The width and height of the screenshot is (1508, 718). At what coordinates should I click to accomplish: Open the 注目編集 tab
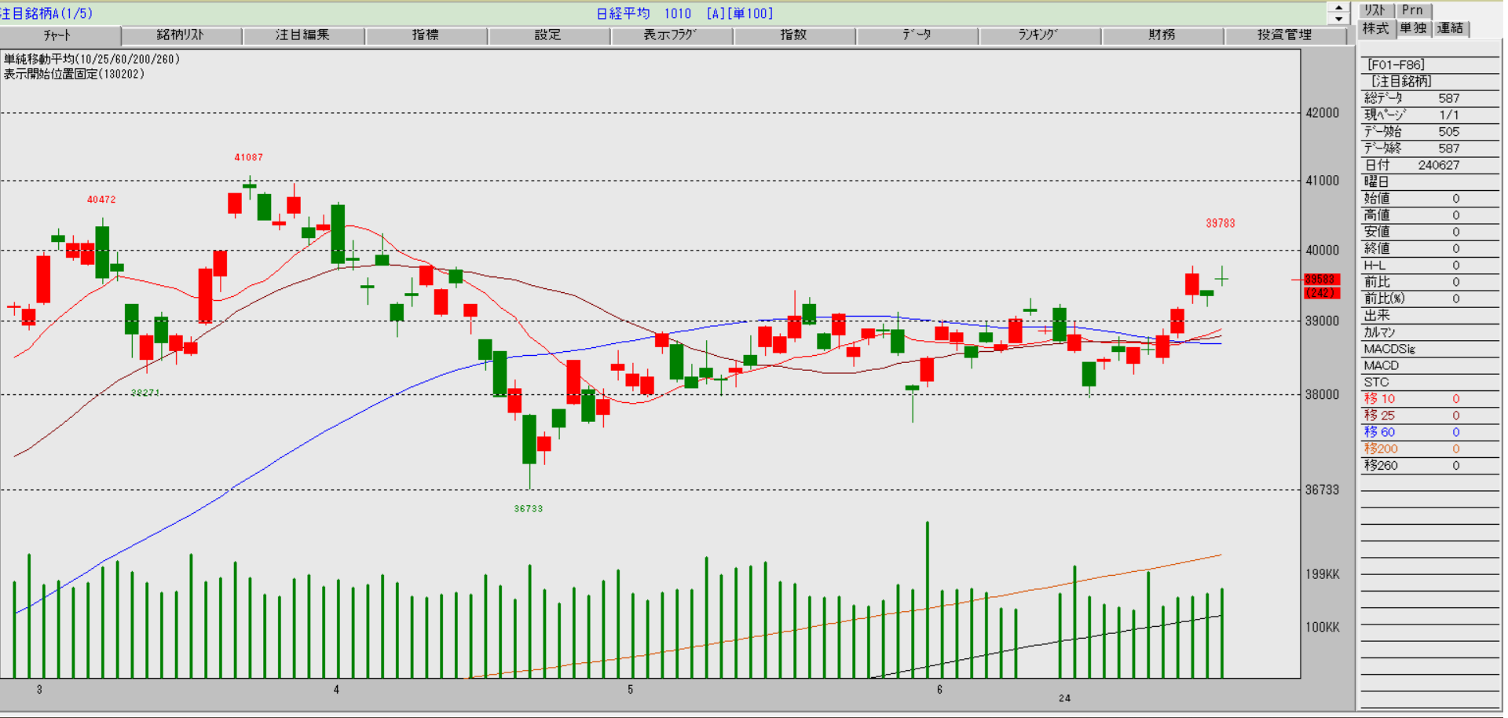click(303, 35)
